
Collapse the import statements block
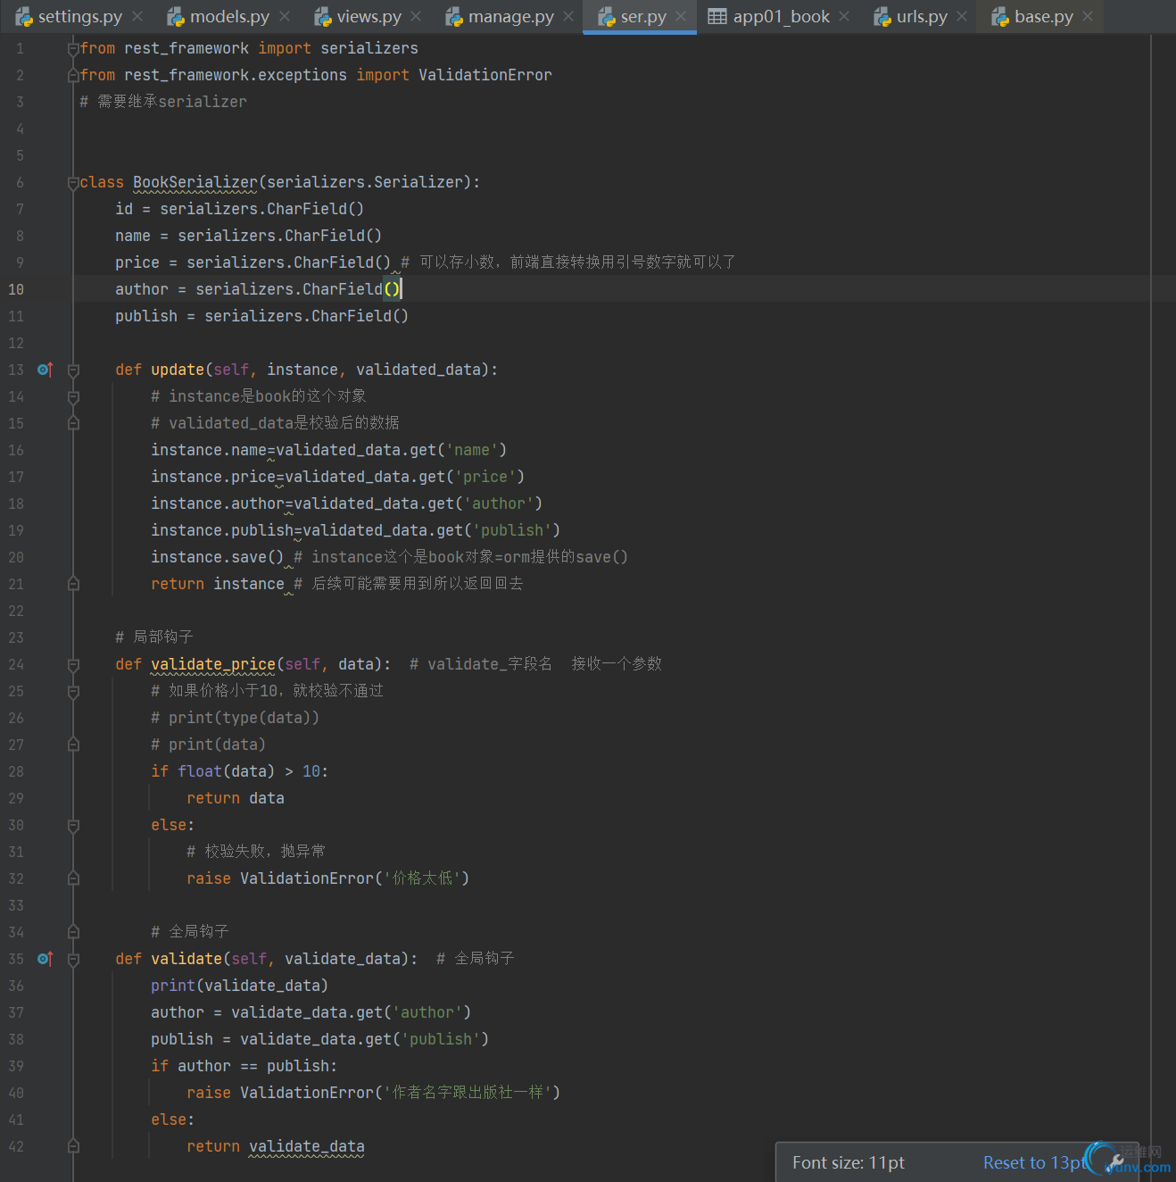coord(73,49)
